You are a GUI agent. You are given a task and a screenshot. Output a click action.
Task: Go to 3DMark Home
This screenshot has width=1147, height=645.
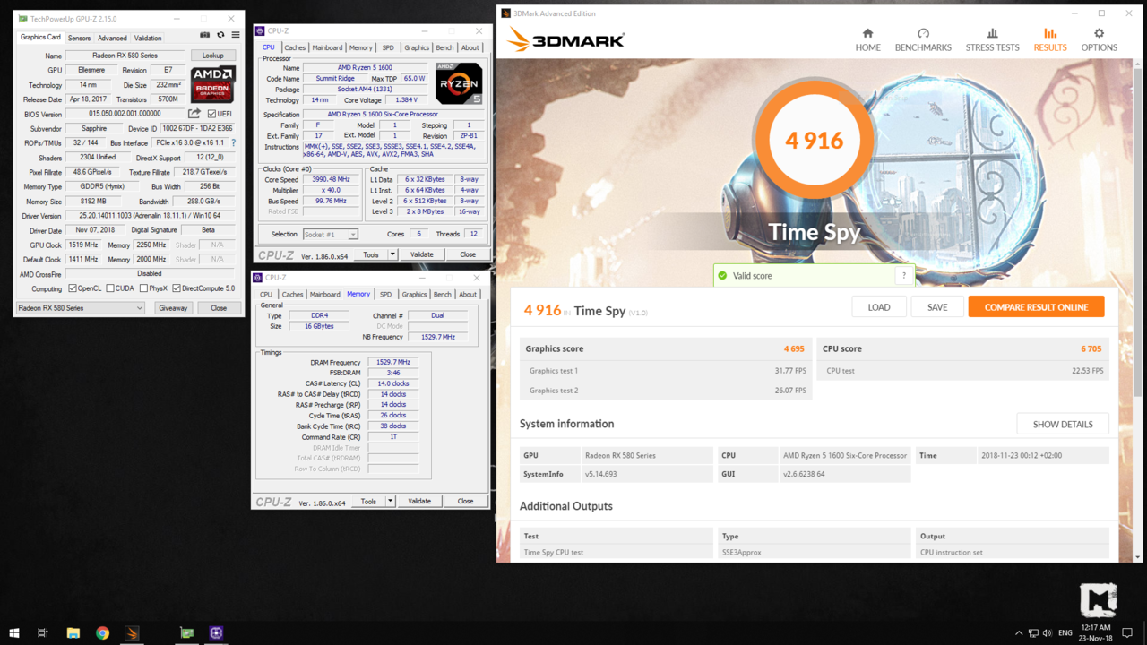pyautogui.click(x=867, y=39)
